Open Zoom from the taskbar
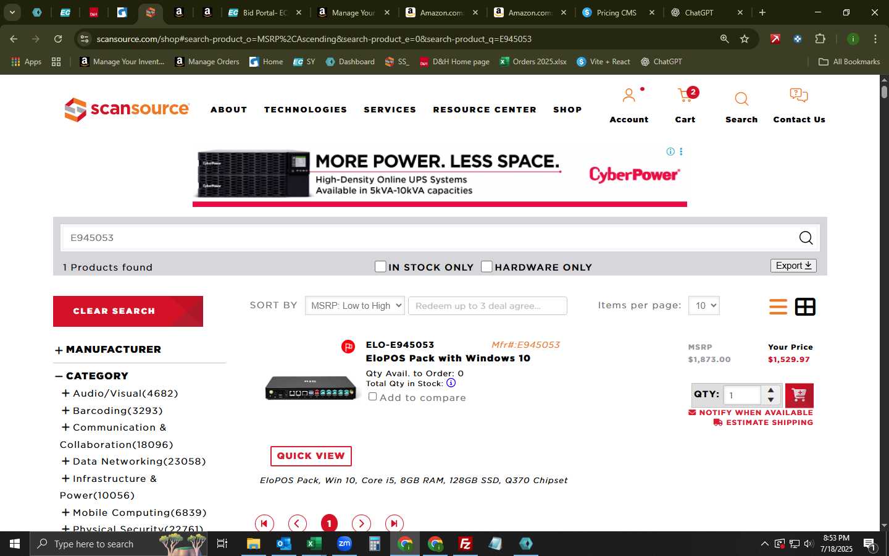 pyautogui.click(x=344, y=544)
